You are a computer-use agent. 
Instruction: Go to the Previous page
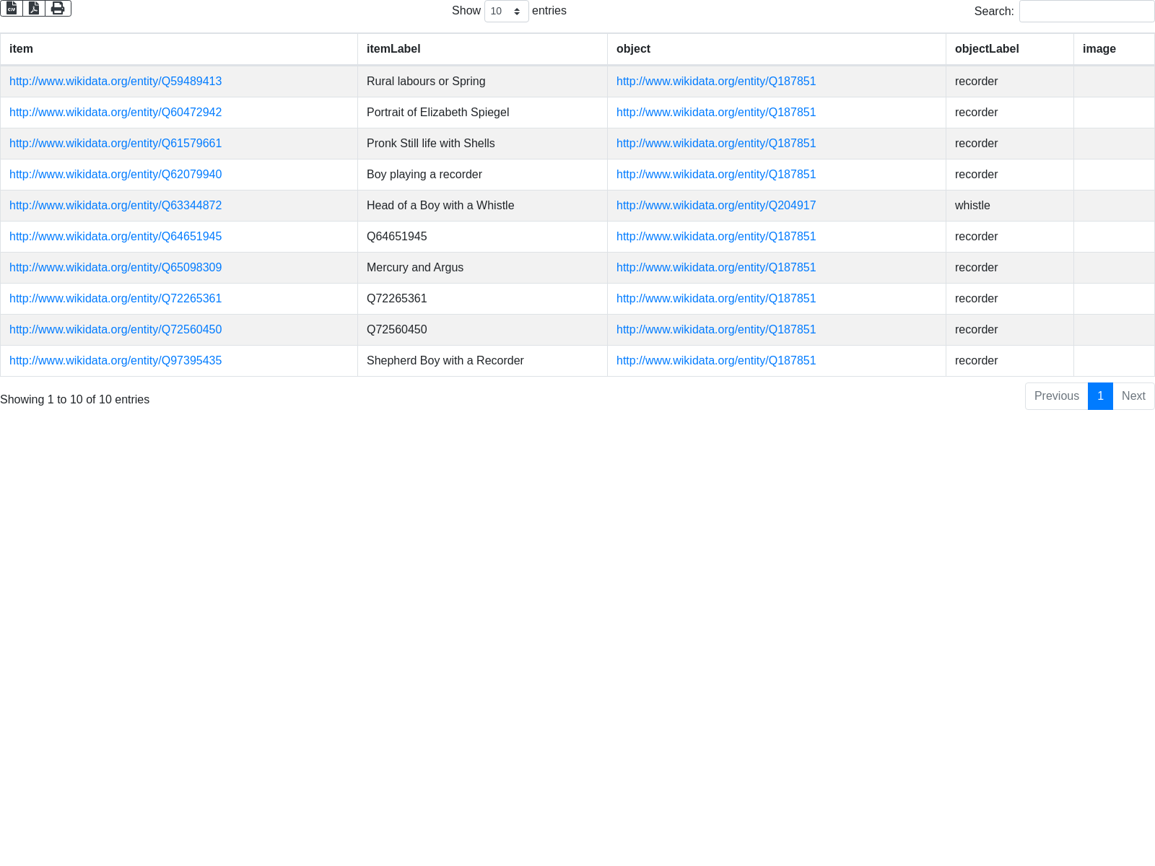[x=1056, y=396]
